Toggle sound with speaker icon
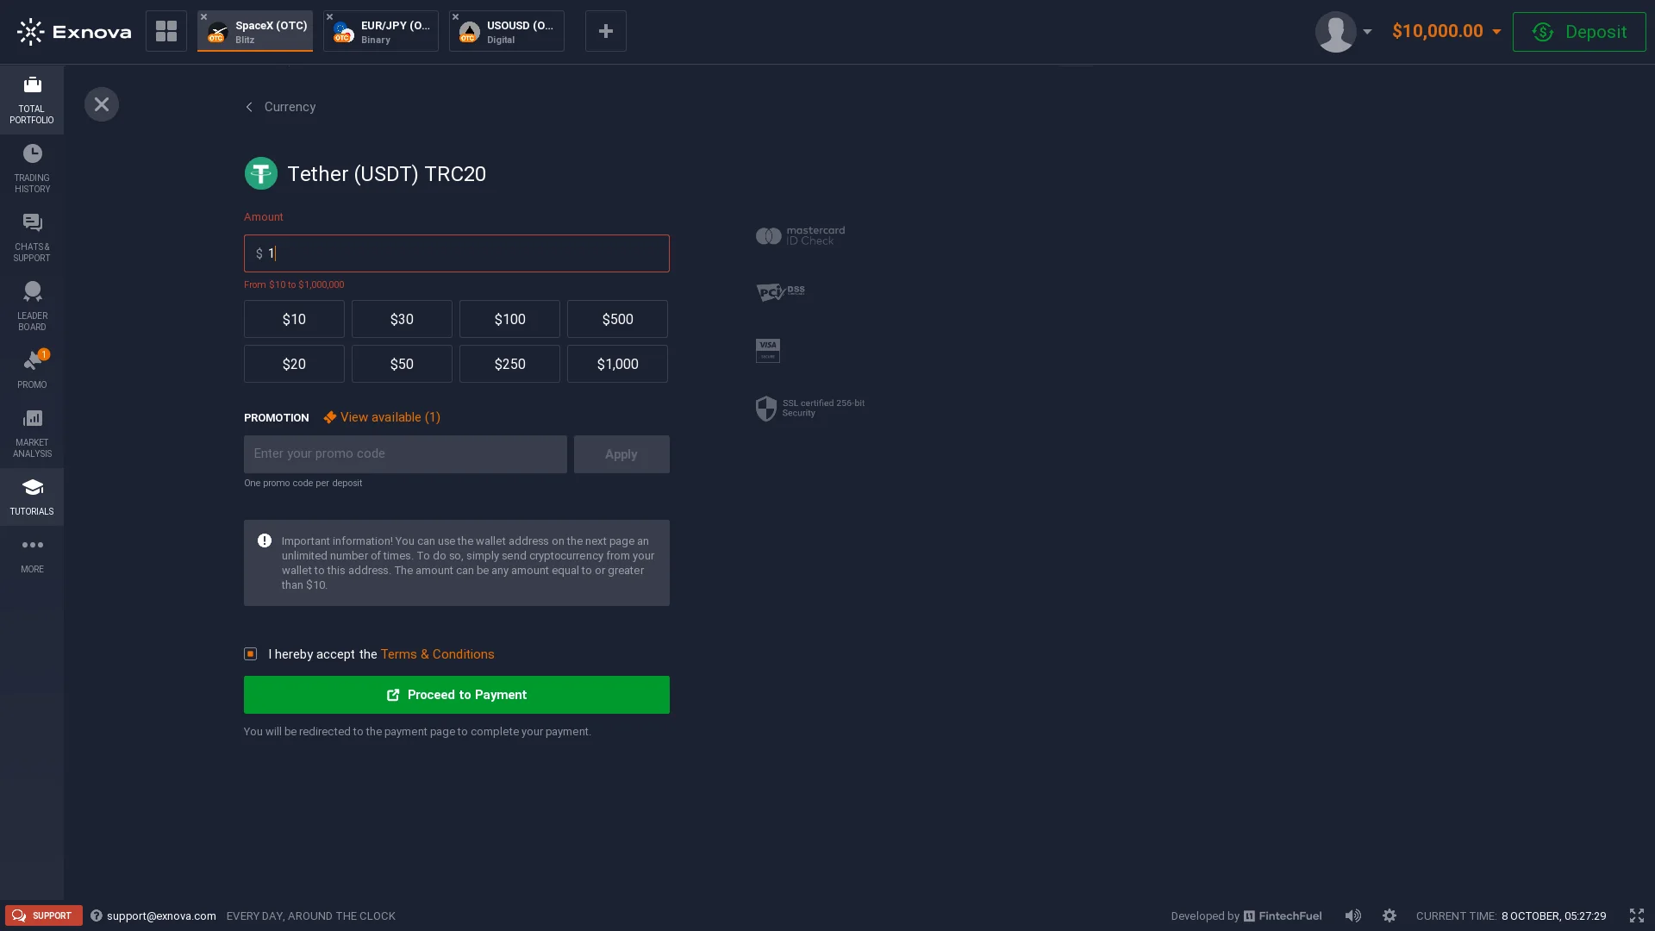Image resolution: width=1655 pixels, height=931 pixels. pos(1353,915)
